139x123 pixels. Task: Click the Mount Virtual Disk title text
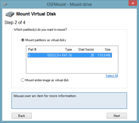(x=36, y=14)
